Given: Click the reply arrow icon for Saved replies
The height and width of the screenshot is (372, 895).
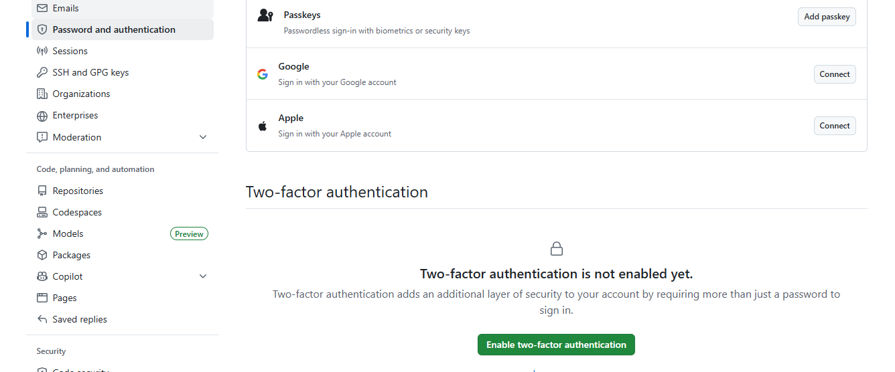Looking at the screenshot, I should pos(42,319).
